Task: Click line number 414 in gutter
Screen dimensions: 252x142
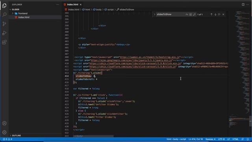Action: point(67,76)
